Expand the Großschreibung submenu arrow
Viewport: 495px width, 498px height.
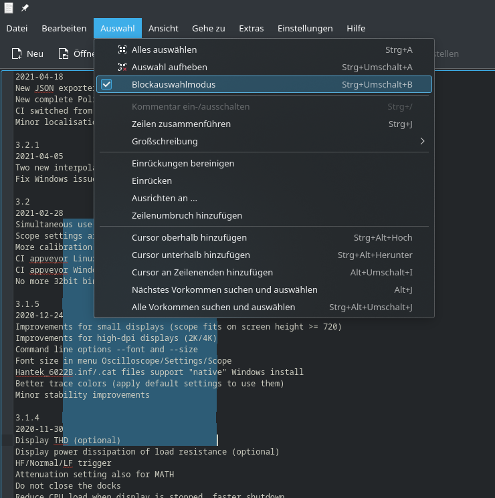click(x=422, y=141)
